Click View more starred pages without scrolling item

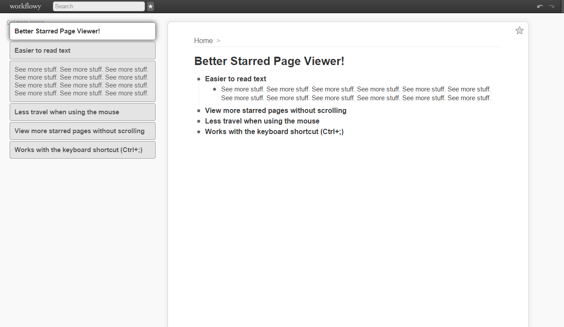(276, 111)
